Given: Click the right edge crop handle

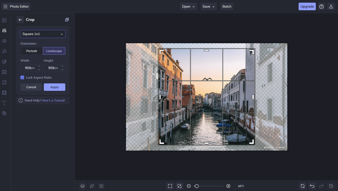Looking at the screenshot, I should pos(253,97).
